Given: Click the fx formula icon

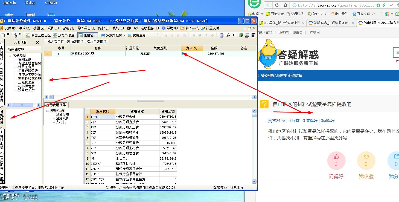Looking at the screenshot, I should point(228,35).
